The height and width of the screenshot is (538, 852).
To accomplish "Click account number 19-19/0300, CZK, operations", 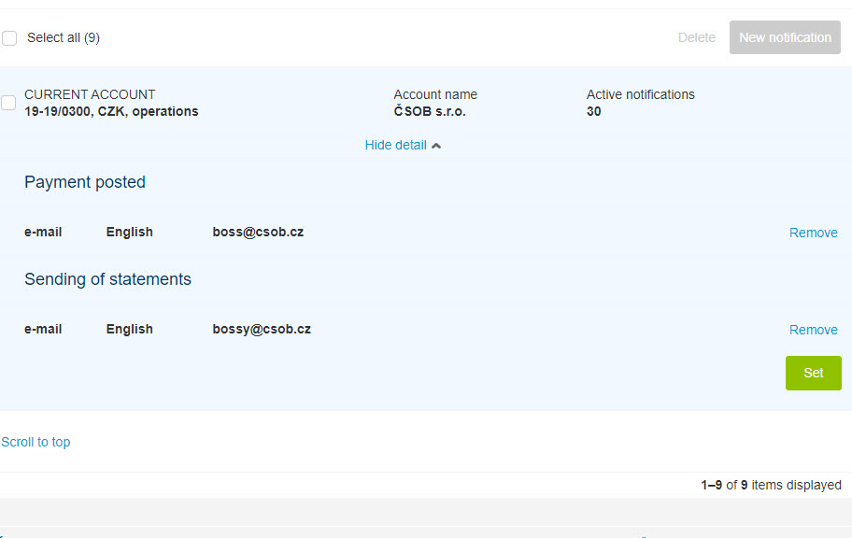I will point(111,111).
